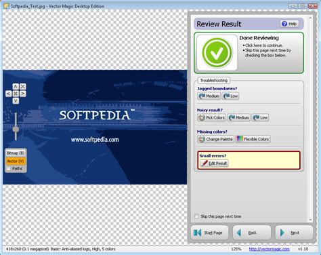Screen dimensions: 321x255
Task: Click the Next navigation button
Action: tap(294, 233)
